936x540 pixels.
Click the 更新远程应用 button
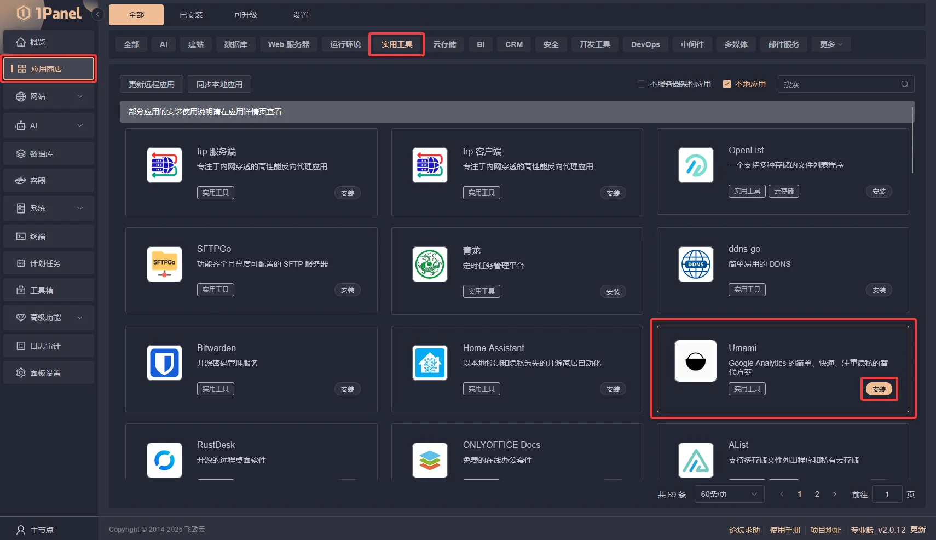(152, 84)
